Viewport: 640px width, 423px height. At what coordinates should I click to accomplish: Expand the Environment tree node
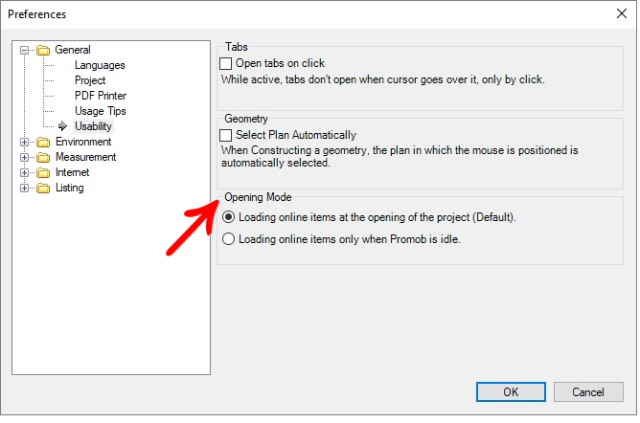[25, 143]
